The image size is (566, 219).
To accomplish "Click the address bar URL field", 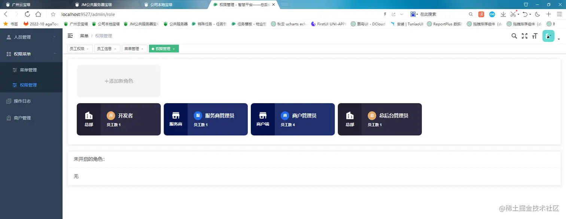I will 89,14.
